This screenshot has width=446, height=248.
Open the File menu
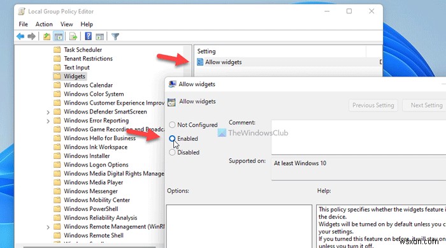pyautogui.click(x=24, y=24)
